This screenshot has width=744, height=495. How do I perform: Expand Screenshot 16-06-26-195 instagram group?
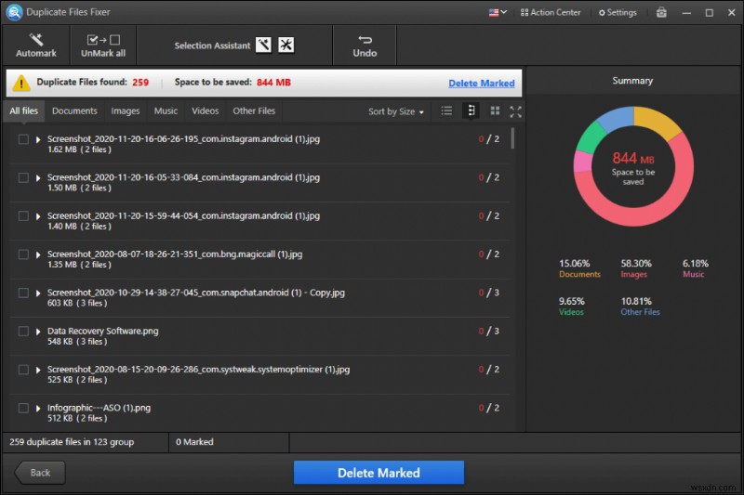38,139
